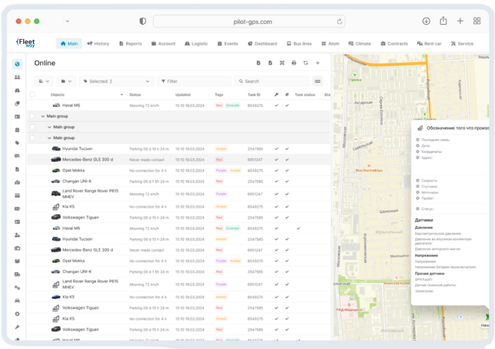495x349 pixels.
Task: Click the Tags column header
Action: click(219, 95)
